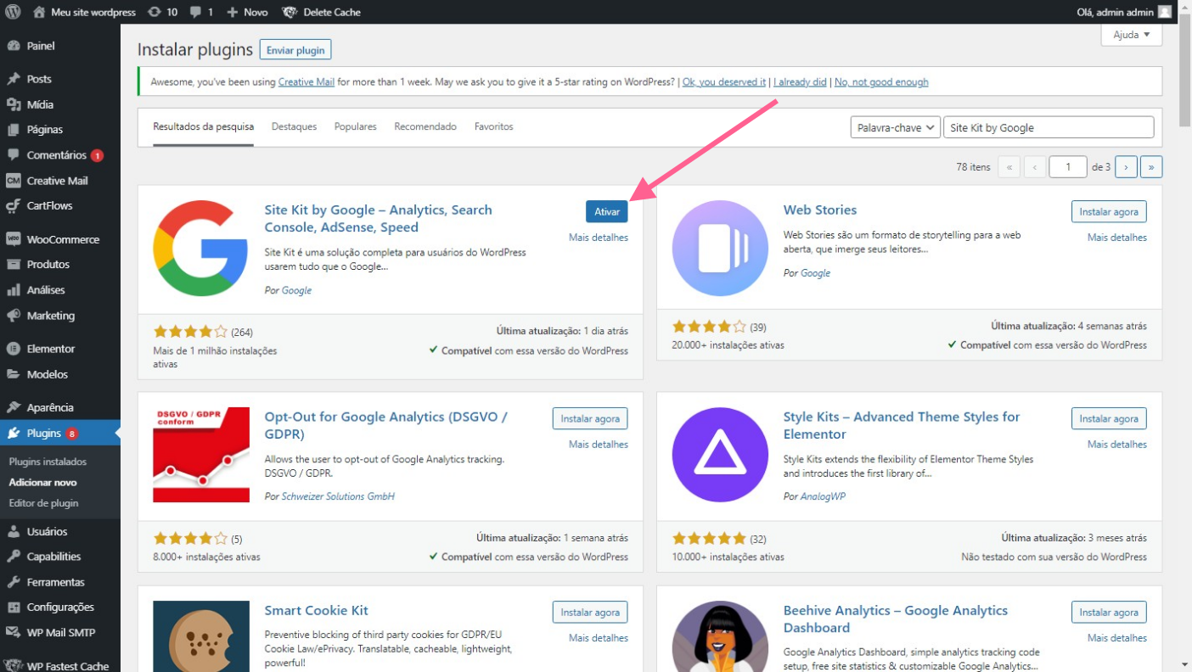Click the Mídia sidebar icon

(x=13, y=104)
